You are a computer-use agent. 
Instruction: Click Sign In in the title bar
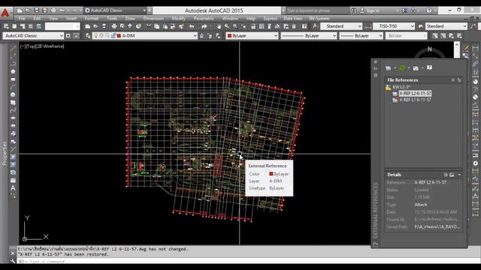[x=374, y=10]
